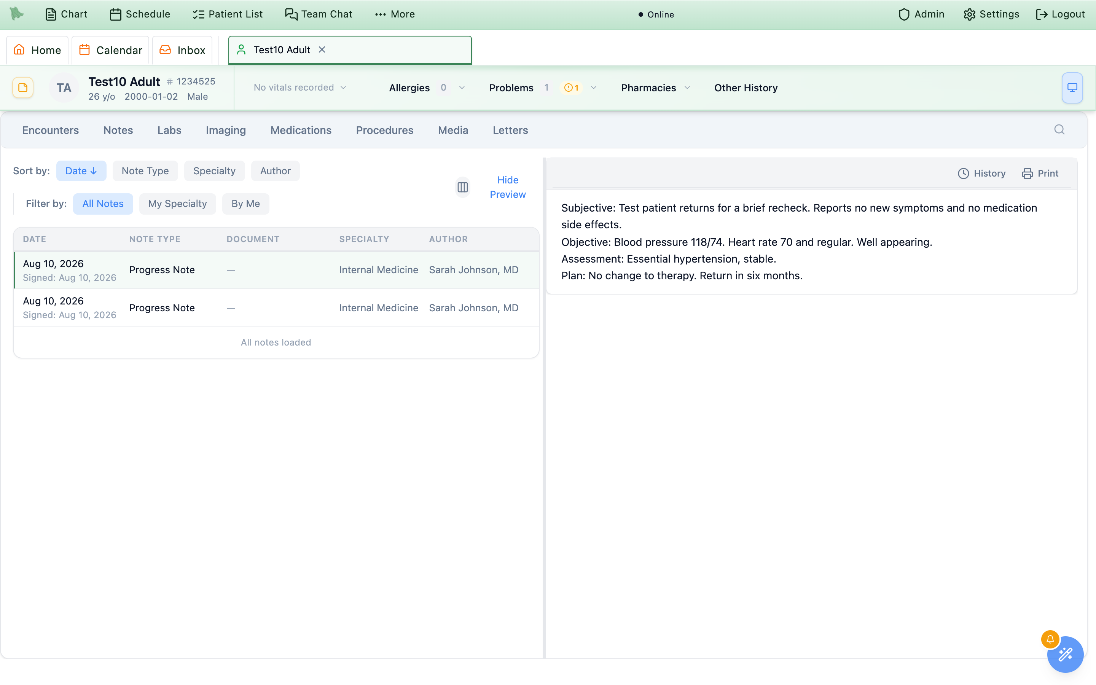Click the SPECIALTY column header
The image size is (1096, 685).
(364, 239)
